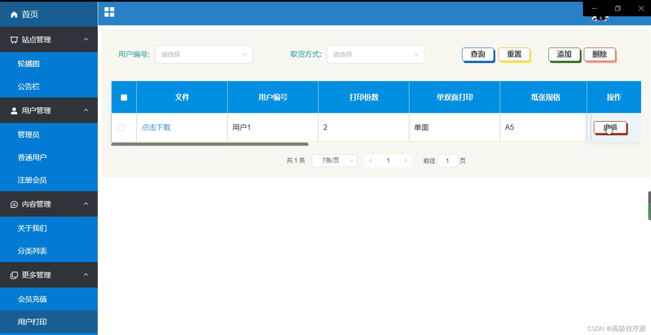
Task: Select all rows via the header checkbox
Action: pos(124,98)
